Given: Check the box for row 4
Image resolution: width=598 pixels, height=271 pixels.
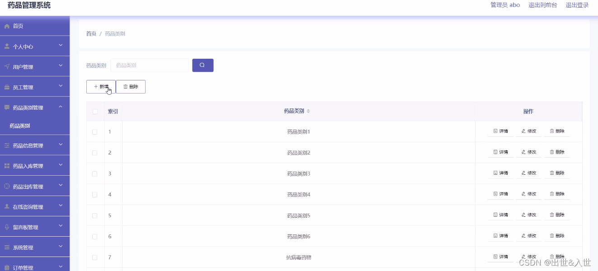Looking at the screenshot, I should pos(94,195).
